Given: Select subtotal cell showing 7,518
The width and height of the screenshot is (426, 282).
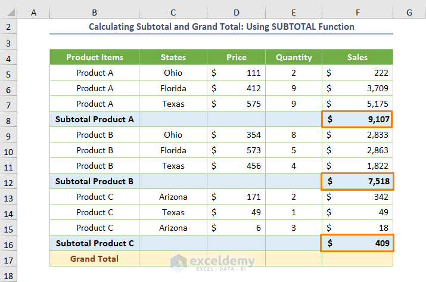Looking at the screenshot, I should (357, 181).
